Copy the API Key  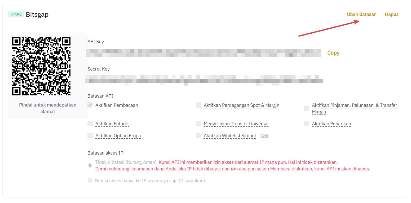(x=333, y=53)
